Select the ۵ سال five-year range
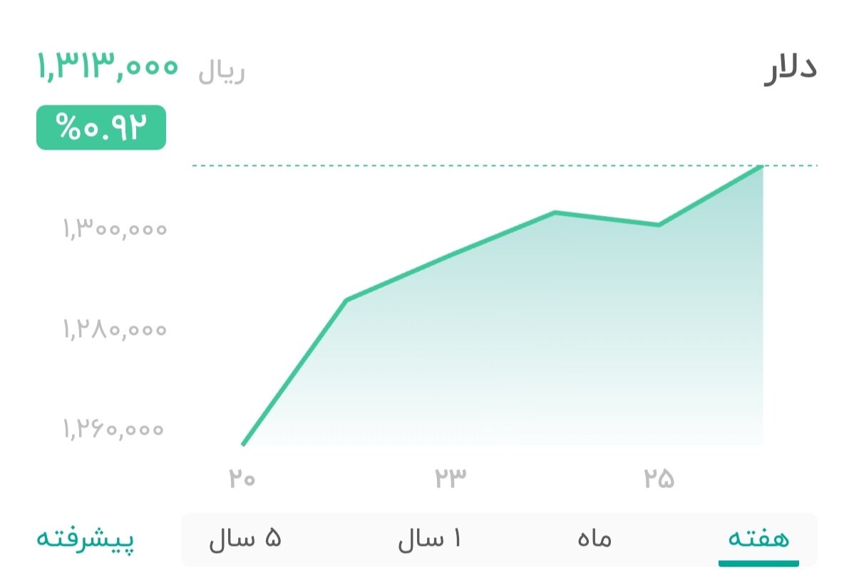Image resolution: width=854 pixels, height=573 pixels. point(246,540)
